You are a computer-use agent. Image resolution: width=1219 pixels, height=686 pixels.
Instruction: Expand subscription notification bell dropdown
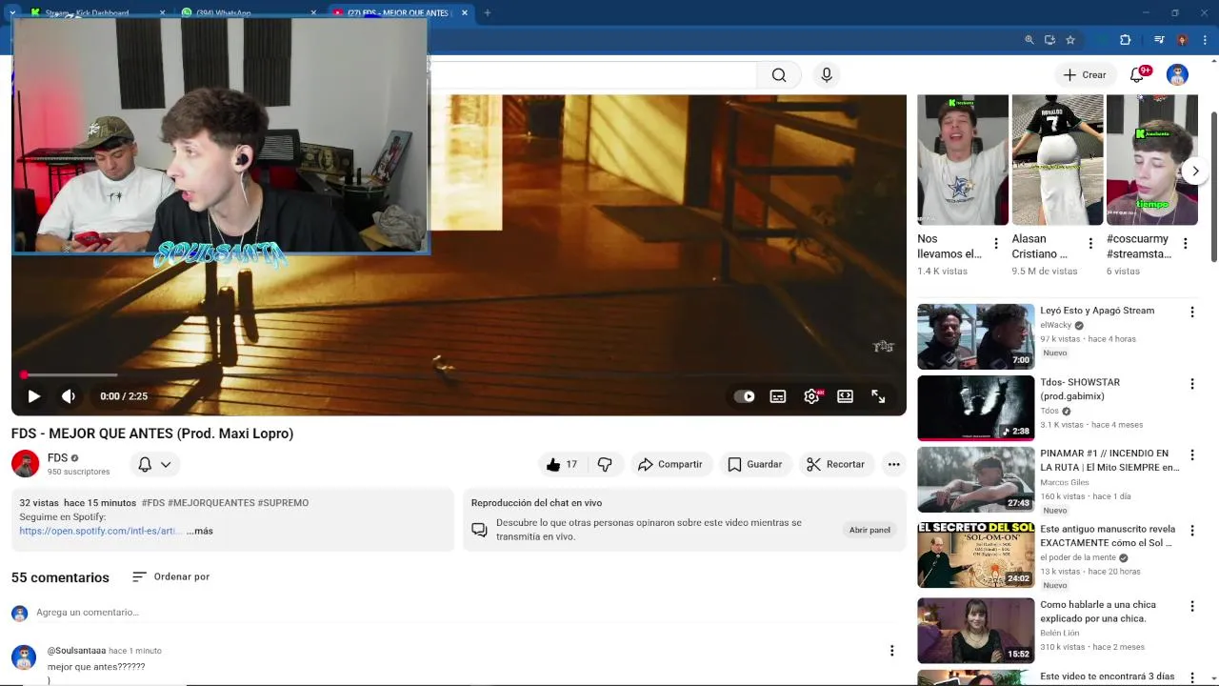pyautogui.click(x=154, y=464)
